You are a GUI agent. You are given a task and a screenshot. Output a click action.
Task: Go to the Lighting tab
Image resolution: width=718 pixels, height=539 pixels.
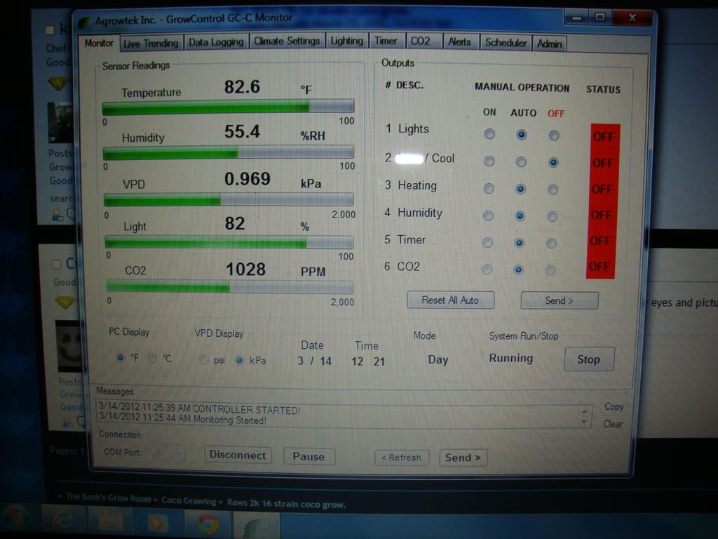click(346, 41)
